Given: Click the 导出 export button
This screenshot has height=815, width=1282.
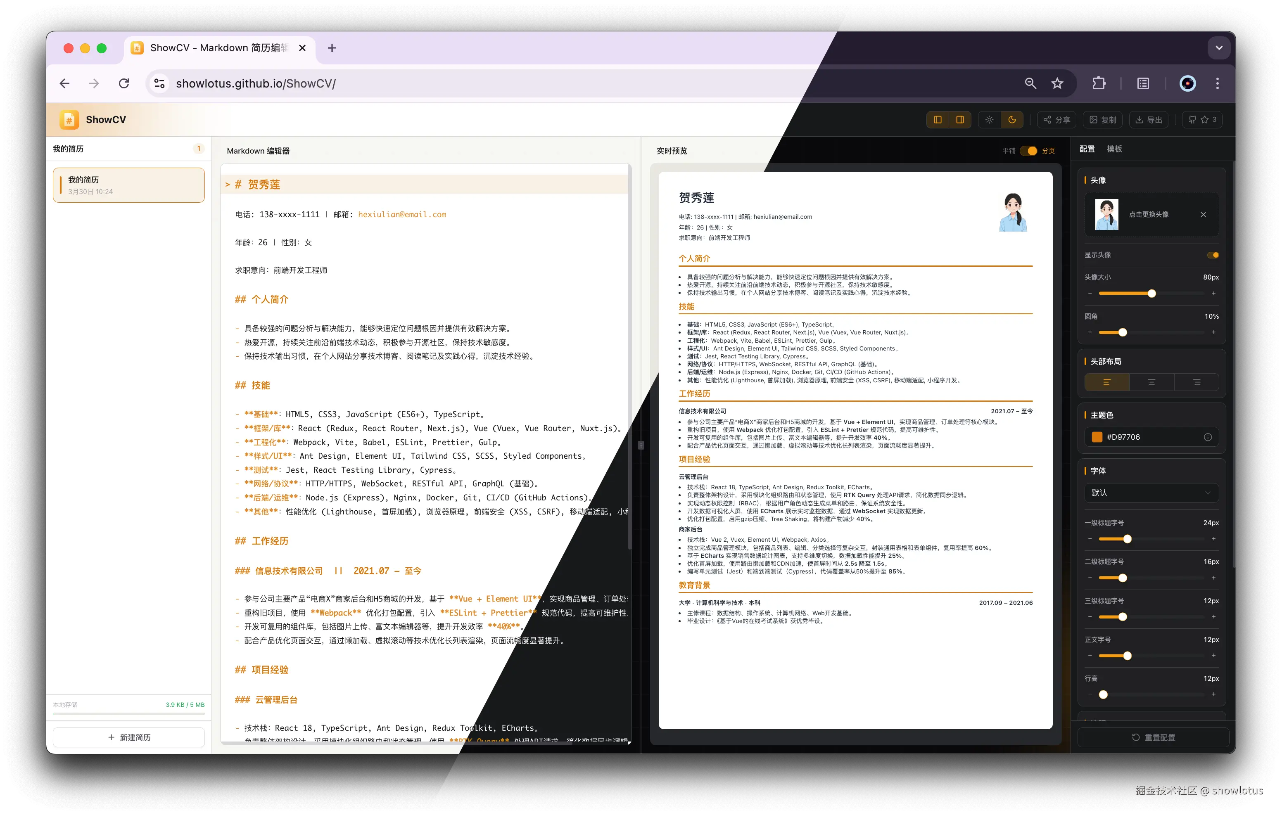Looking at the screenshot, I should (x=1148, y=120).
